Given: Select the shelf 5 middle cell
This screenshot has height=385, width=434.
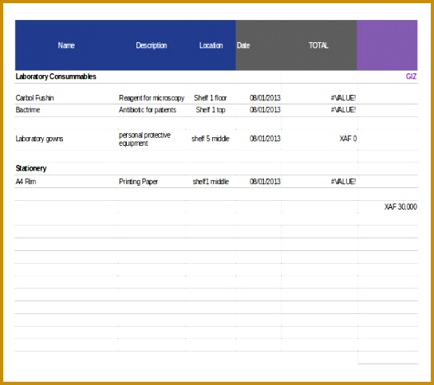Looking at the screenshot, I should tap(211, 139).
